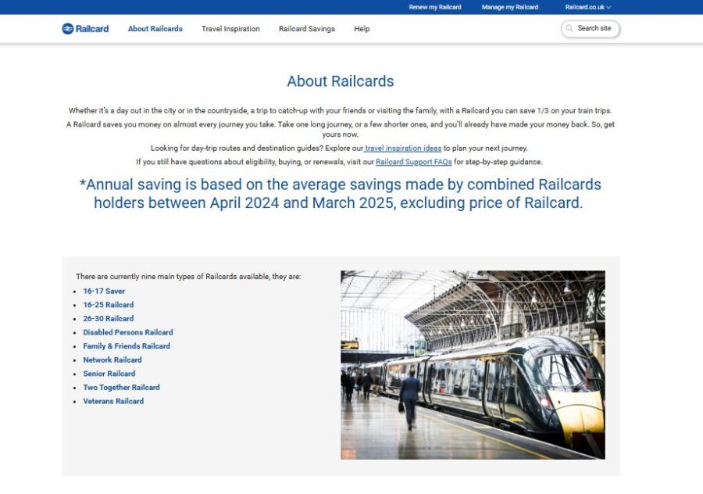Open the Senior Railcard link
703x494 pixels.
pyautogui.click(x=109, y=374)
